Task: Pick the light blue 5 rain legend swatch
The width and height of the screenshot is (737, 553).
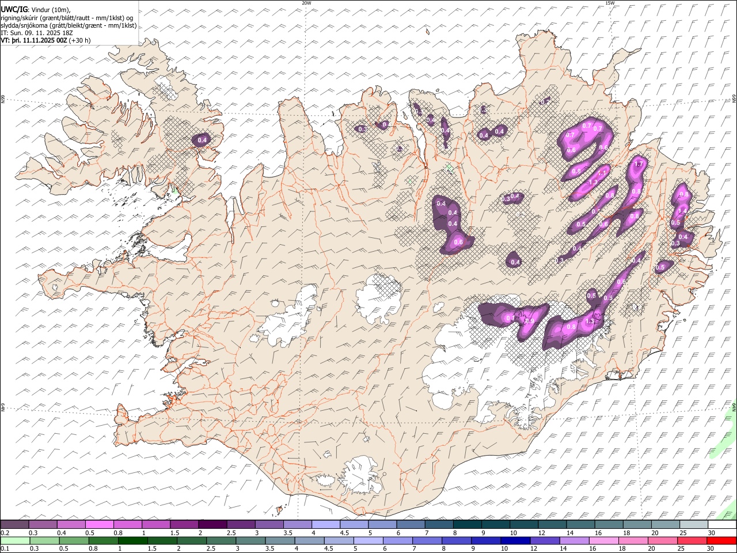Action: (x=368, y=540)
